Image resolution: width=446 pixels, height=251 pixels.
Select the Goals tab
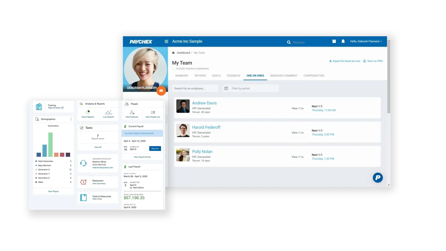[216, 76]
